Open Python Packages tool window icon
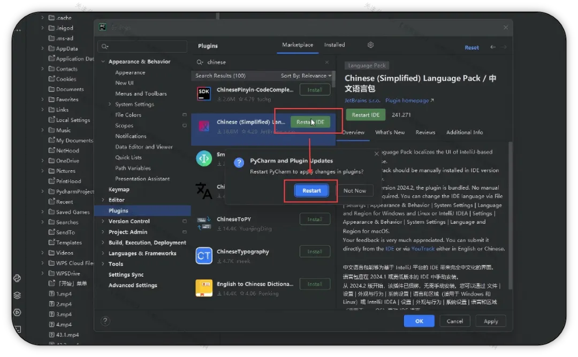 click(x=17, y=278)
